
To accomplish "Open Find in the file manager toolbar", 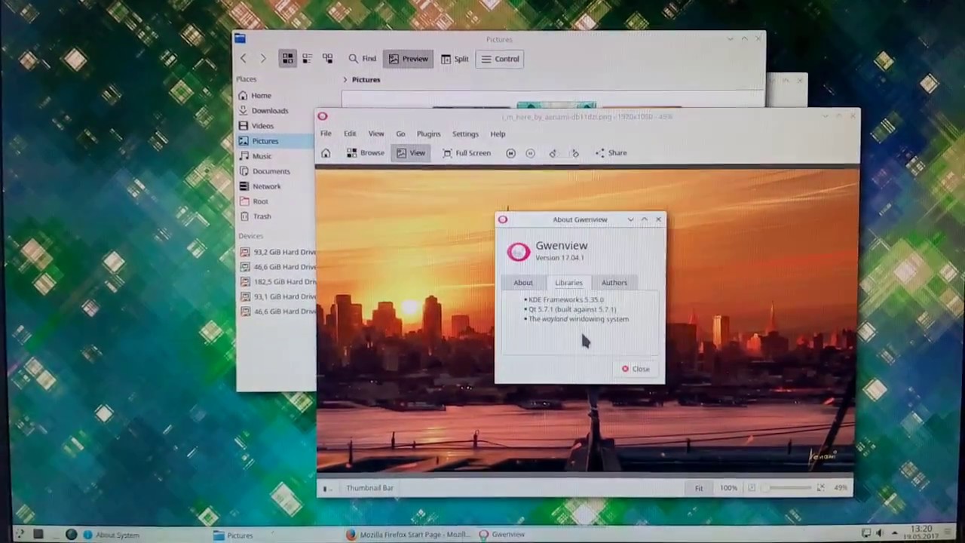I will pyautogui.click(x=362, y=59).
